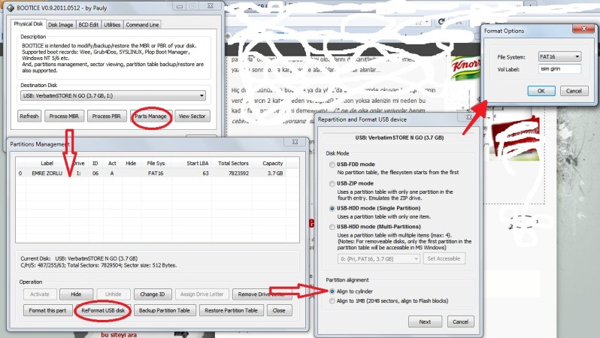Click the Remove Drive Letter button

(x=262, y=294)
